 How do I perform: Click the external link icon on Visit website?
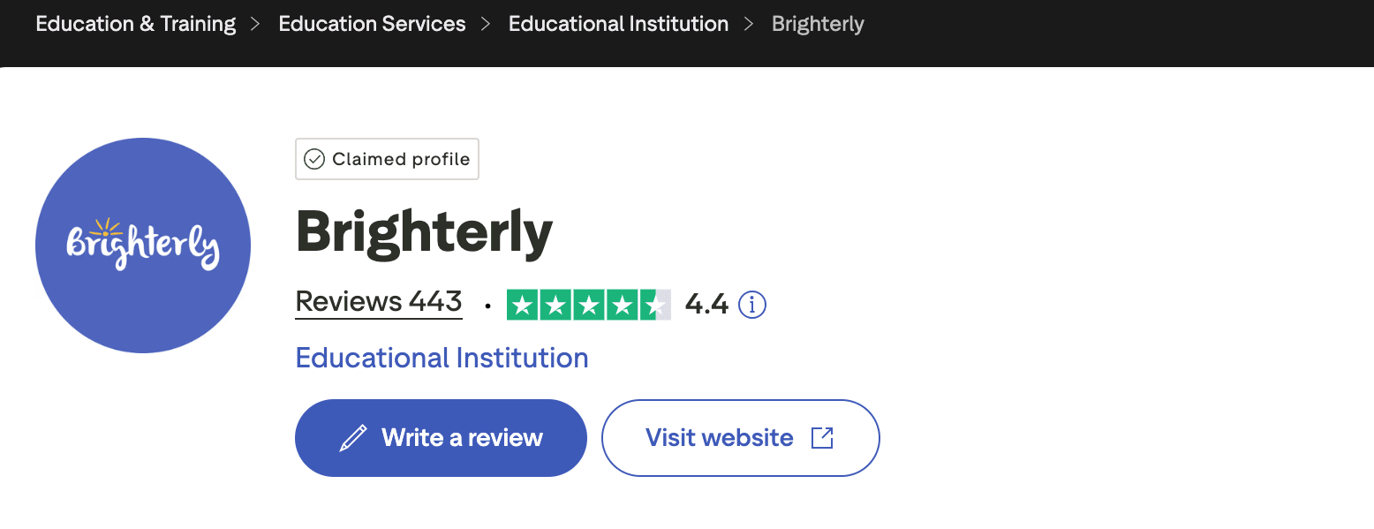(821, 437)
